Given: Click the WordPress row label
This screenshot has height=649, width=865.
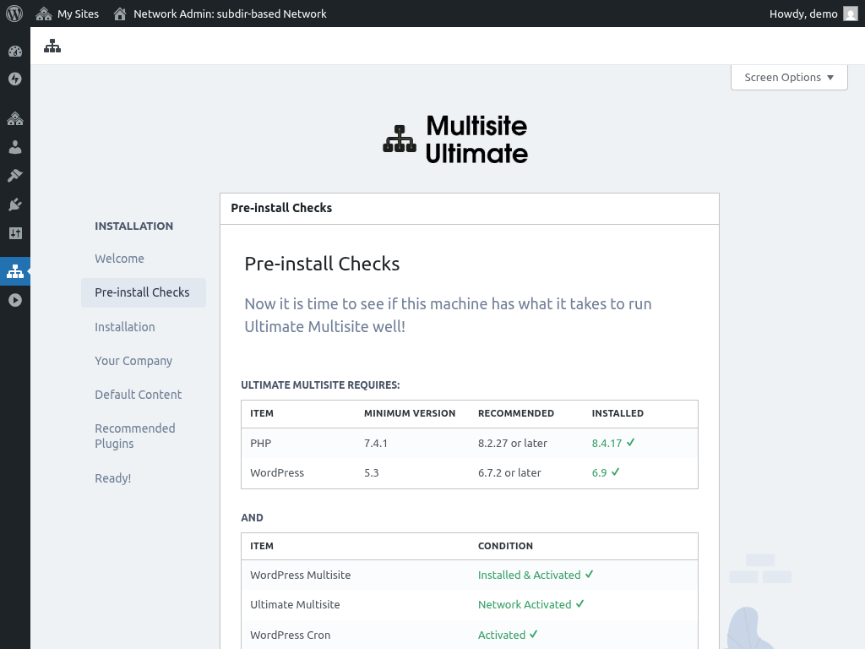Looking at the screenshot, I should coord(277,473).
